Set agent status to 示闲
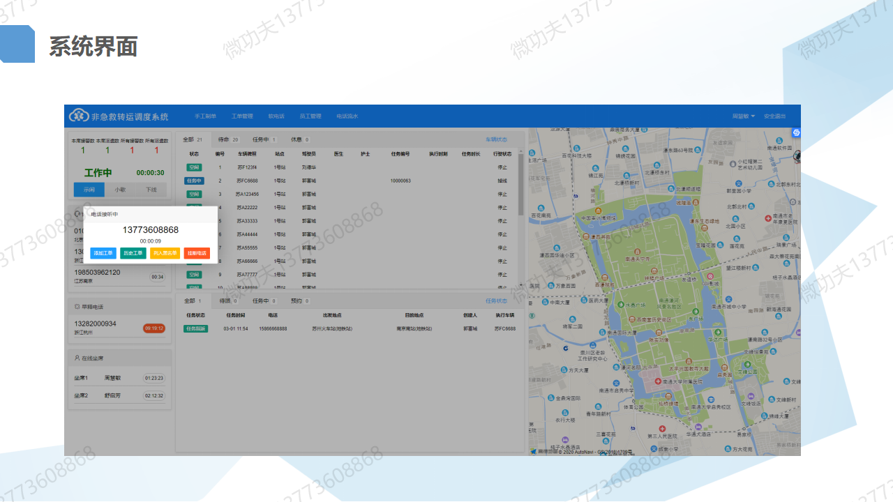 (89, 190)
